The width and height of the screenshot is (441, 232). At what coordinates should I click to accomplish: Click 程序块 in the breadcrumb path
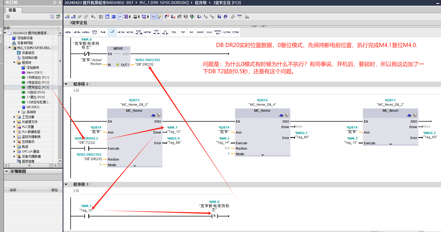[x=201, y=3]
